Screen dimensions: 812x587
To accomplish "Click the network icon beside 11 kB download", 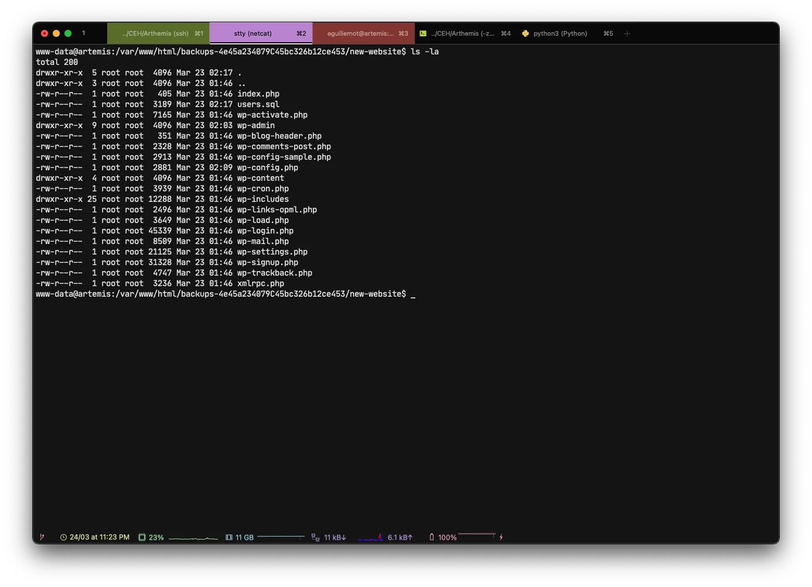I will pos(315,537).
